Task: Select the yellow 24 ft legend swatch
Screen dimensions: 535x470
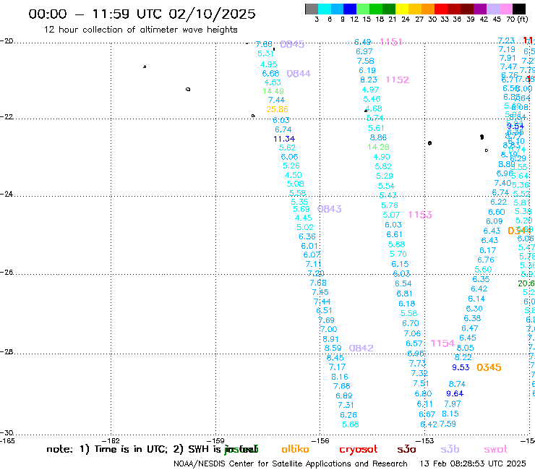Action: (402, 9)
